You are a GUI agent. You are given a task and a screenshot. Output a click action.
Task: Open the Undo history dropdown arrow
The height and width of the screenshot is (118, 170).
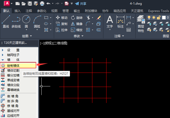point(53,4)
